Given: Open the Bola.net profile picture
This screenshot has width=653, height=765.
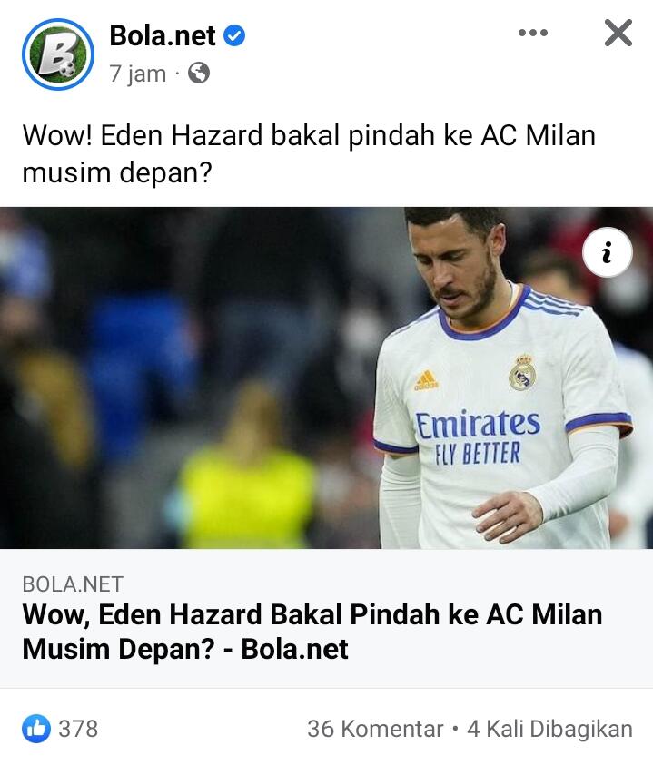Looking at the screenshot, I should coord(58,54).
